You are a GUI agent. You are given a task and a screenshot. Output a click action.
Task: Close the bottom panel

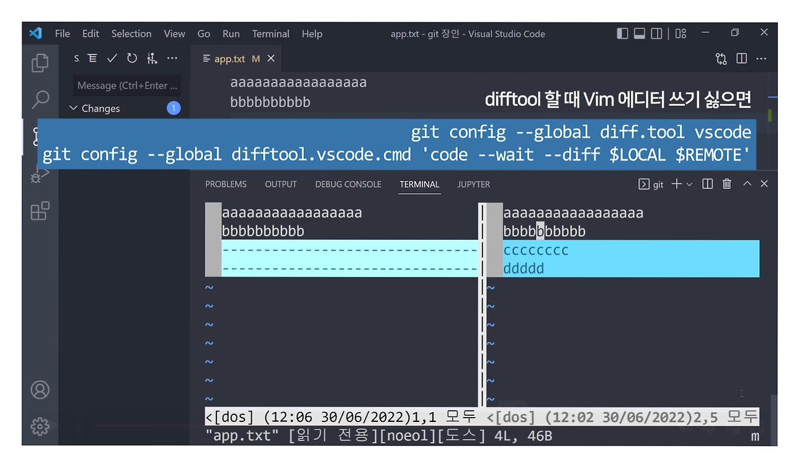[x=764, y=184]
